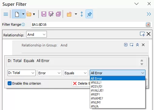
Task: Select #N/A from the list
Action: (117, 106)
